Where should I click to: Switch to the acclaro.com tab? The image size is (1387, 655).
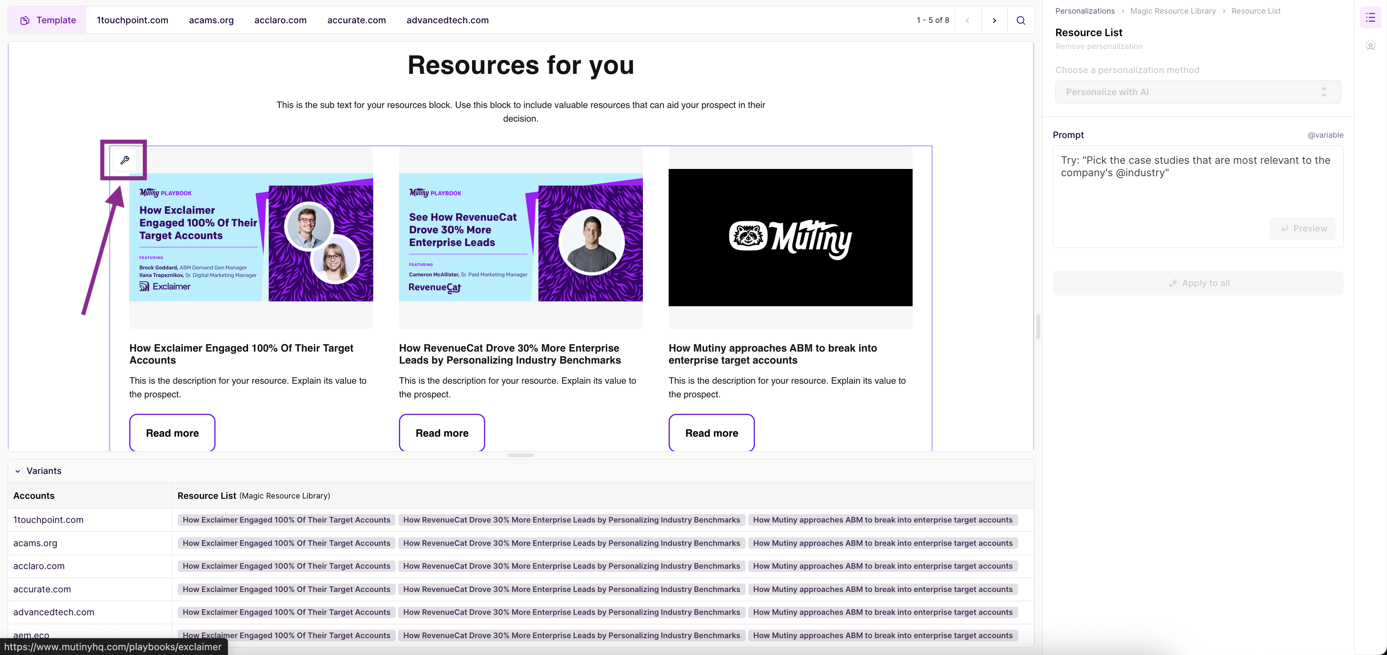(x=281, y=20)
